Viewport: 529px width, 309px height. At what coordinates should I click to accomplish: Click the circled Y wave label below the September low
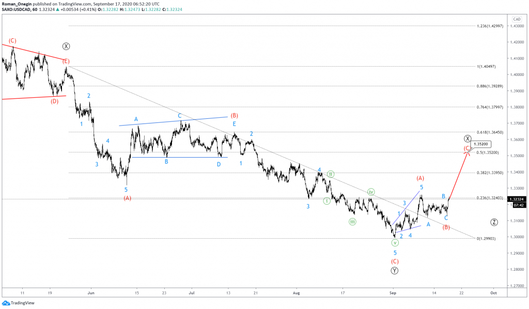(395, 270)
